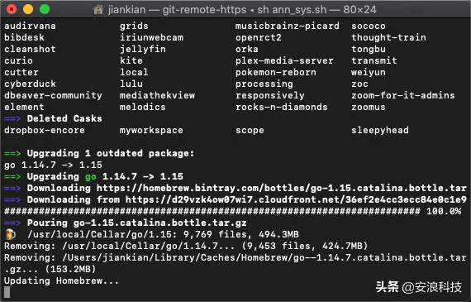
Task: Click the window title text jiankian
Action: pyautogui.click(x=126, y=10)
